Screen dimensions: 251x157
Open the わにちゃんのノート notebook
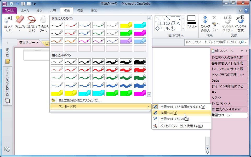(8, 86)
